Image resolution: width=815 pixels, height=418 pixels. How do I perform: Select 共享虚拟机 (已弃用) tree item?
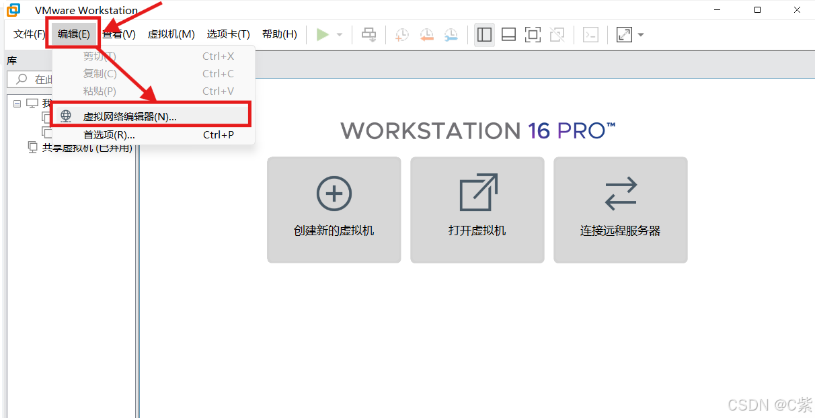tap(87, 148)
